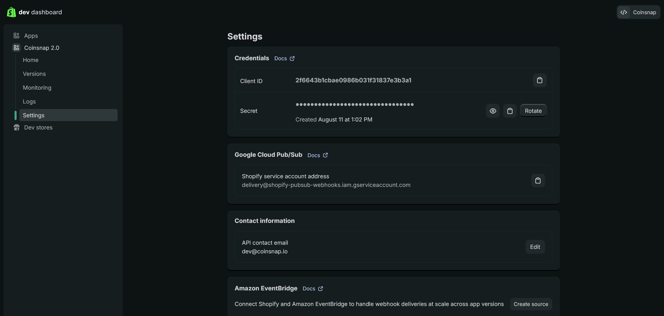Click the Dev stores storefront icon
664x316 pixels.
16,127
